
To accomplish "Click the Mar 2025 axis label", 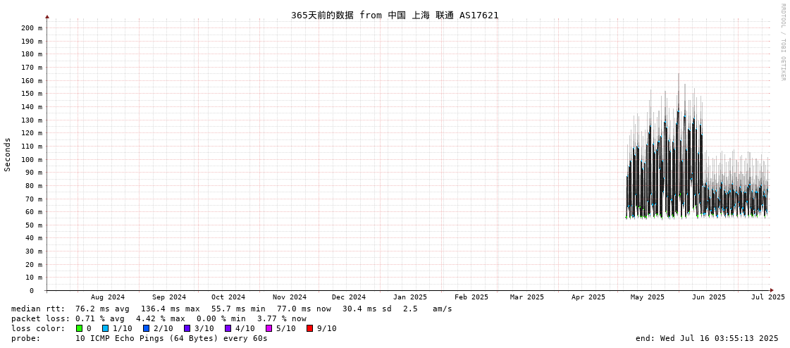I will point(527,297).
